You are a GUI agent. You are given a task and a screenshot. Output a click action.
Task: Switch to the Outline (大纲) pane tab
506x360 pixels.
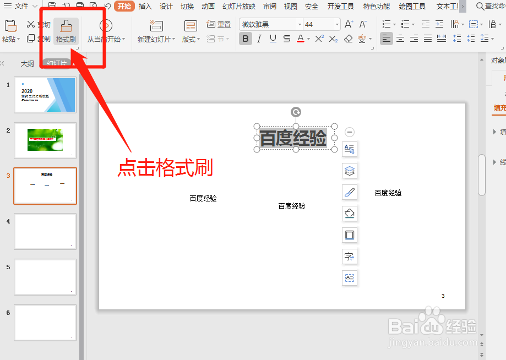point(28,63)
